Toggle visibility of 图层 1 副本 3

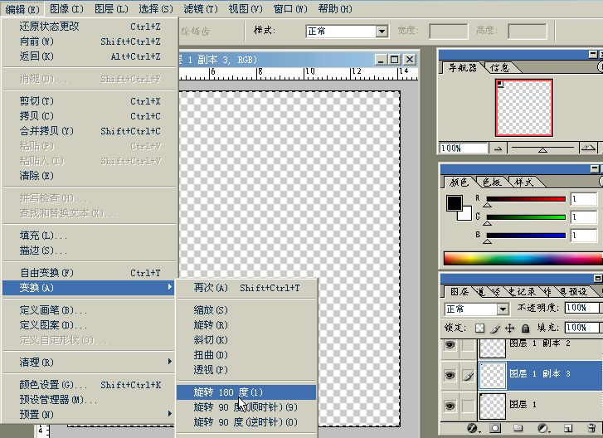pos(450,375)
